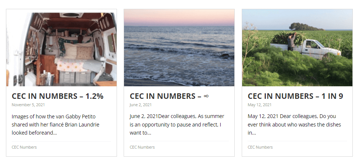Open the camper van interior thumbnail

(61, 49)
